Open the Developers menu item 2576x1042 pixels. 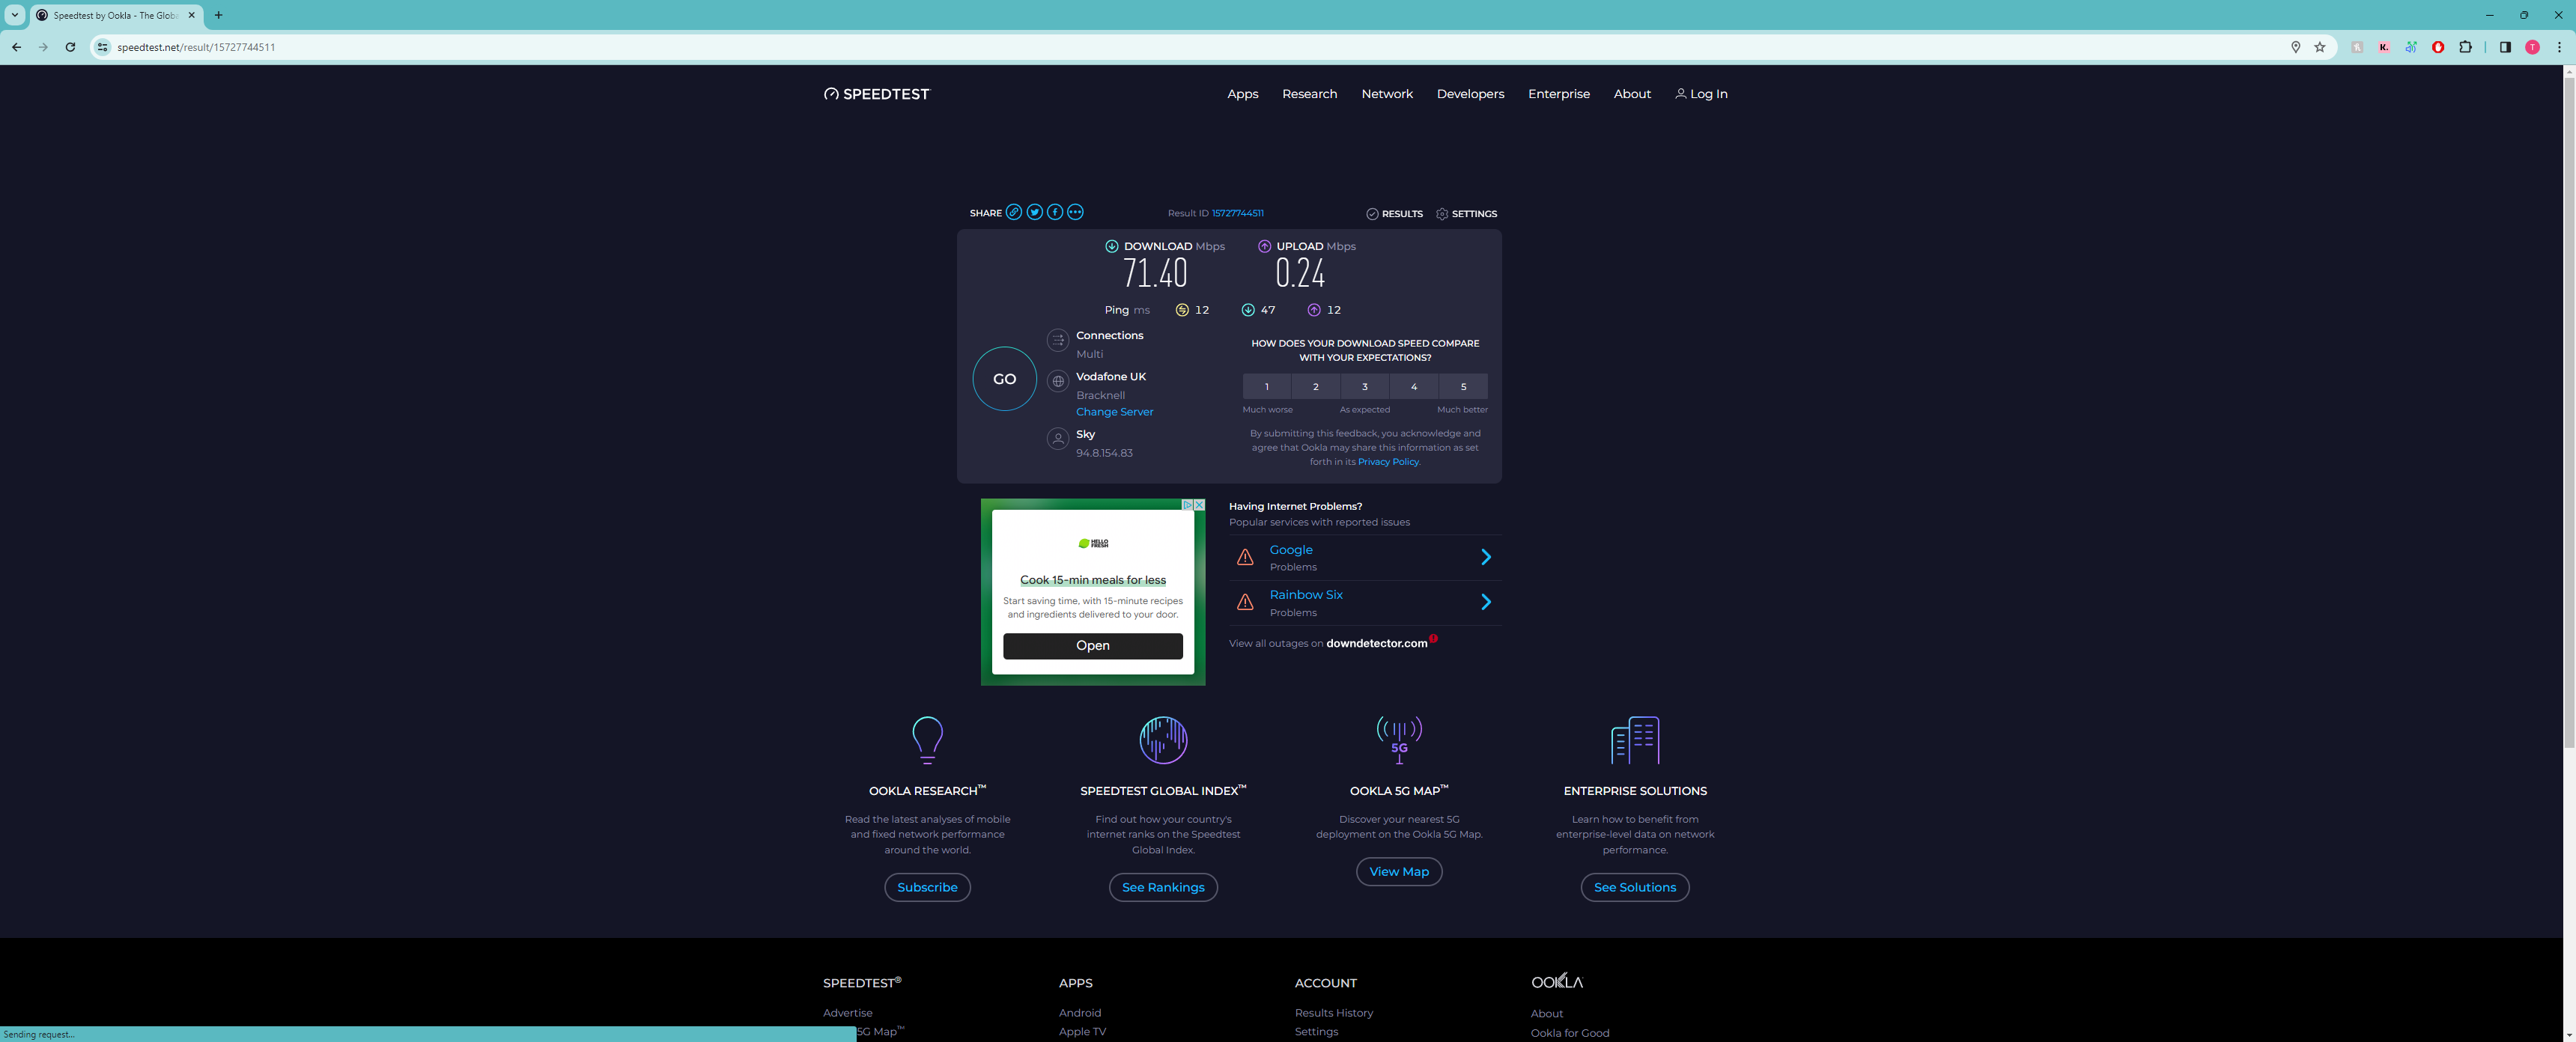pyautogui.click(x=1469, y=94)
